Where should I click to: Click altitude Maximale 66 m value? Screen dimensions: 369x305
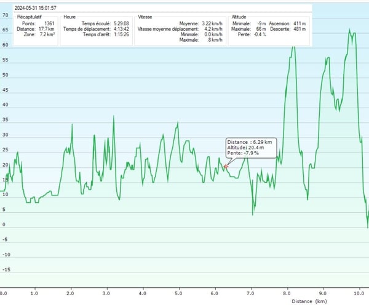point(261,29)
